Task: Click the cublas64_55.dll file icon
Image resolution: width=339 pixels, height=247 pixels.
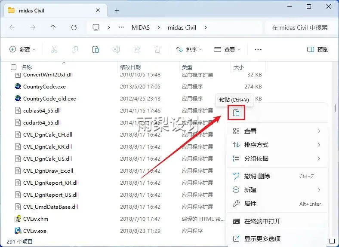Action: point(18,110)
